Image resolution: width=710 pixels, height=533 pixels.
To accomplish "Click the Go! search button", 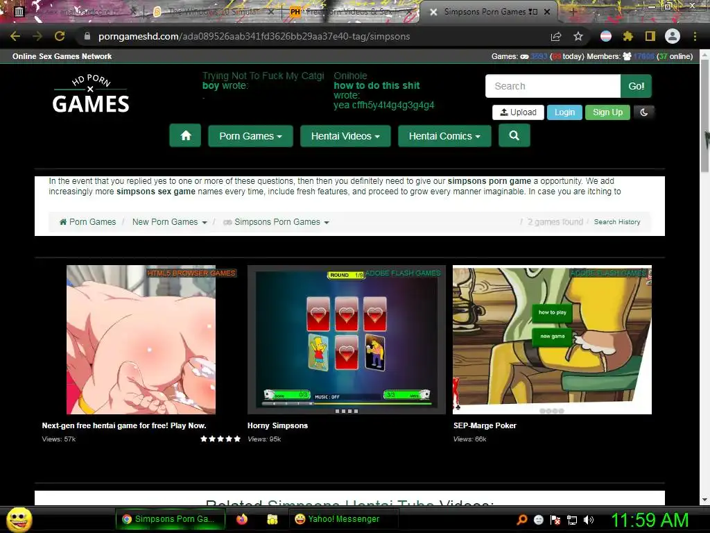I will [x=636, y=86].
